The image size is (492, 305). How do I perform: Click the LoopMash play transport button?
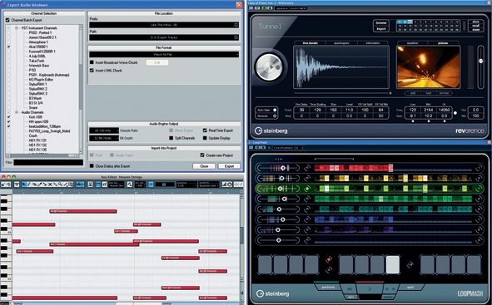(370, 288)
